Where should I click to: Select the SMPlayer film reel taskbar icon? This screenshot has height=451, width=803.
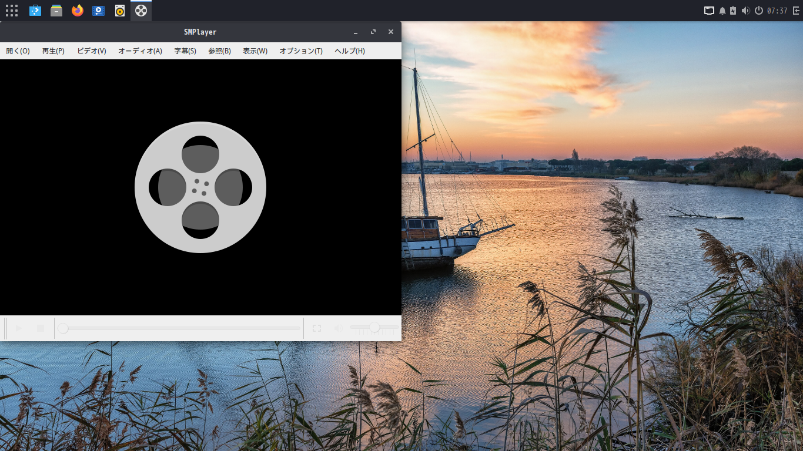click(x=141, y=11)
